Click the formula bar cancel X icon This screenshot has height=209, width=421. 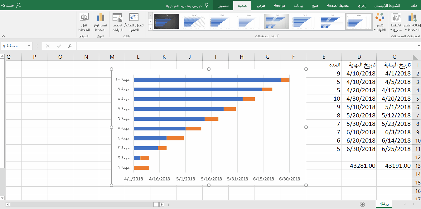click(48, 46)
